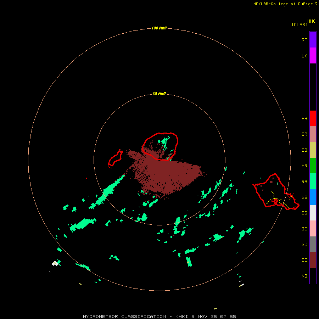Click the 'HHC' product code text
Screen dimensions: 319x319
click(x=311, y=21)
